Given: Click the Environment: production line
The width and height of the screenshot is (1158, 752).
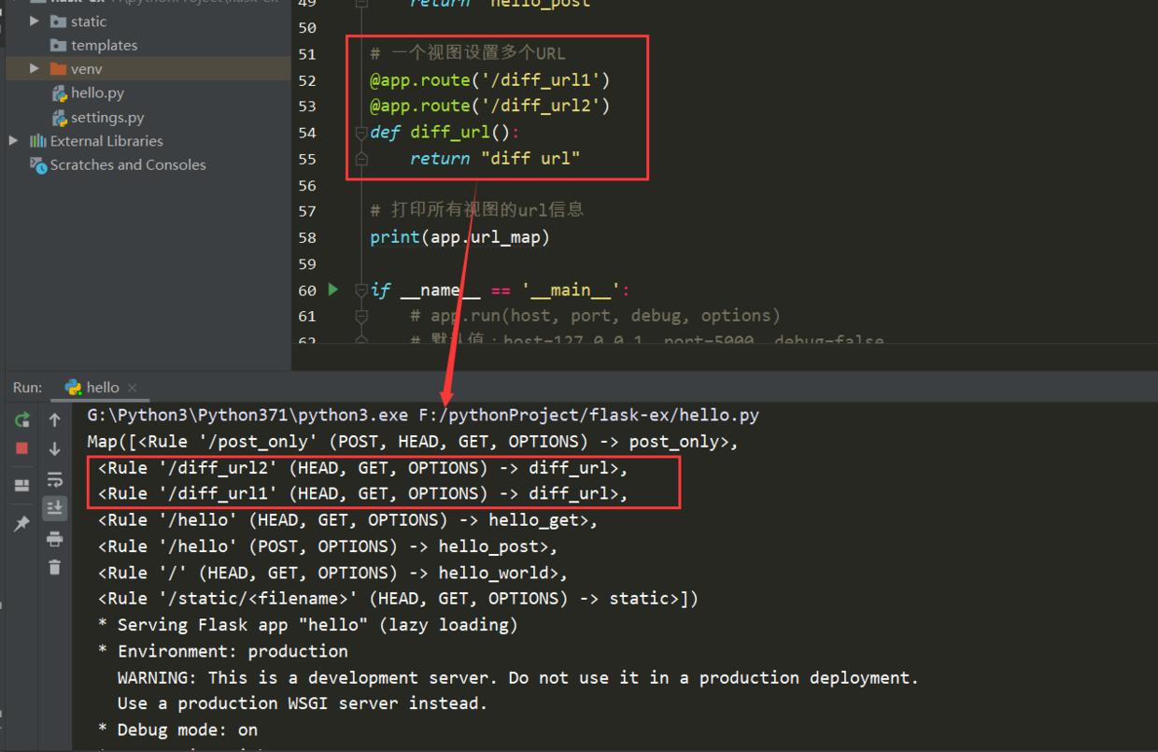Looking at the screenshot, I should 222,650.
